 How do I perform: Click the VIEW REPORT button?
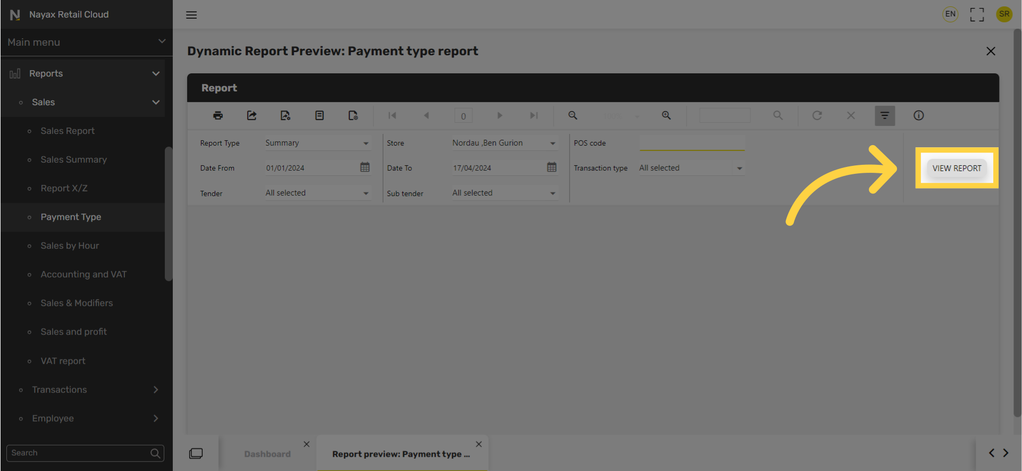tap(957, 168)
